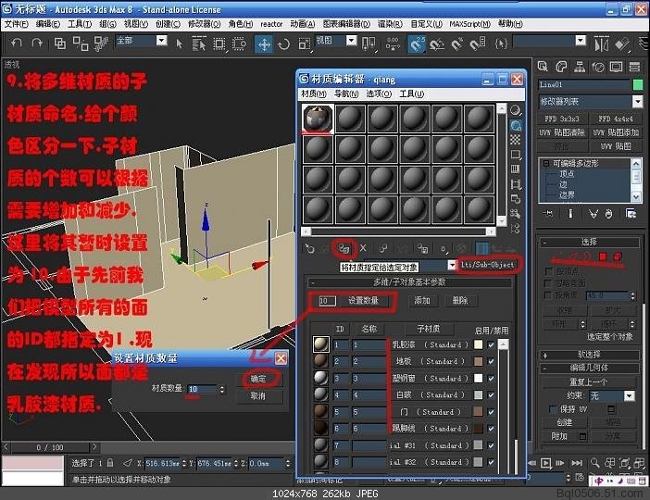The width and height of the screenshot is (650, 500).
Task: Toggle 保持 UV checkbox
Action: [552, 409]
